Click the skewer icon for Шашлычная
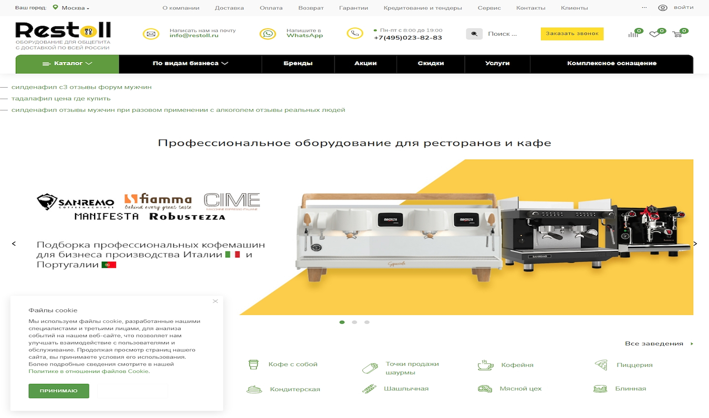 369,389
